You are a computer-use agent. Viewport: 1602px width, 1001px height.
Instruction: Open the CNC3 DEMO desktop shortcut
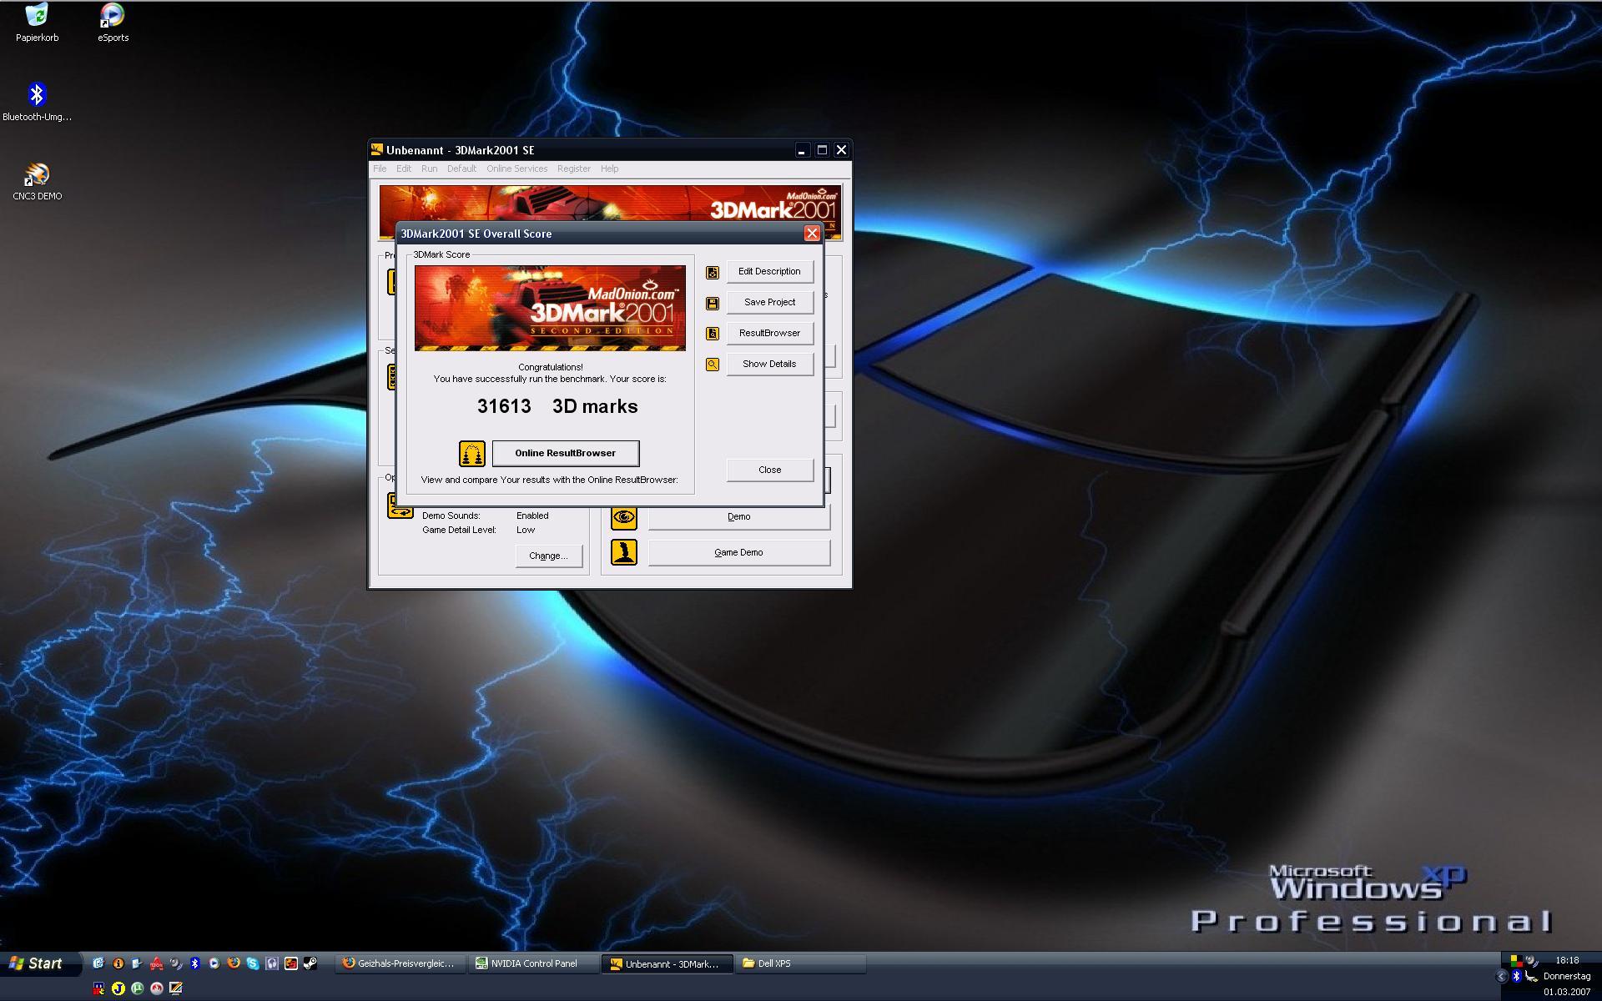37,182
